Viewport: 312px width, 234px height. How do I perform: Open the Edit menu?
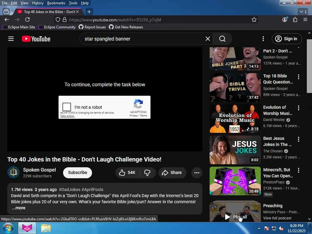coord(14,3)
